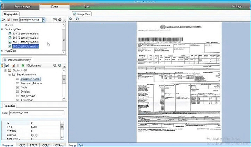Select fingerprint 560 [ElectricityInvoice]
Viewport: 251px width, 147px height.
(25, 38)
